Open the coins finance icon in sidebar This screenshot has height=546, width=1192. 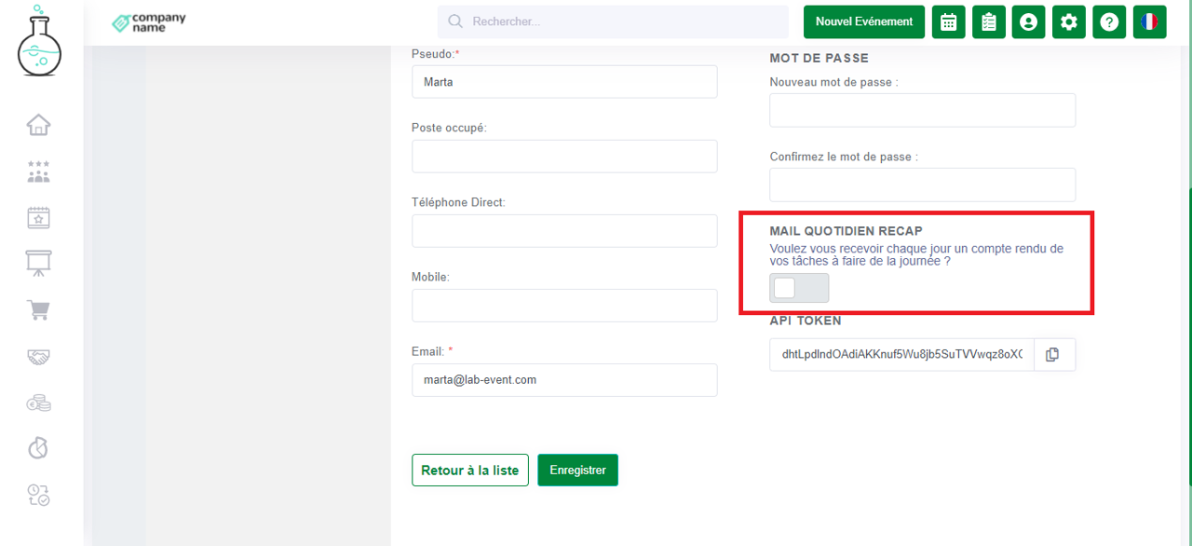click(x=38, y=403)
